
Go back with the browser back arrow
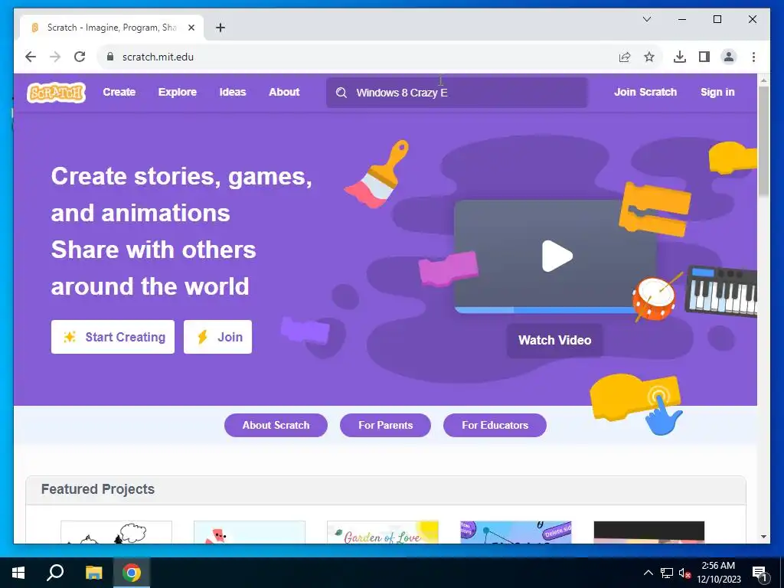coord(31,57)
